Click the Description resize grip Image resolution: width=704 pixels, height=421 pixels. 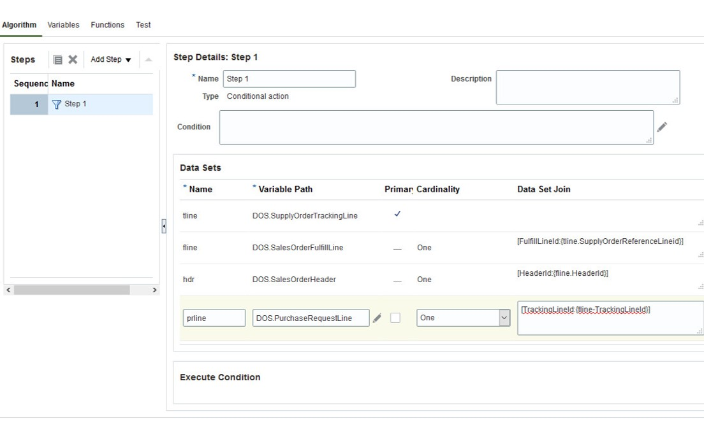click(675, 101)
